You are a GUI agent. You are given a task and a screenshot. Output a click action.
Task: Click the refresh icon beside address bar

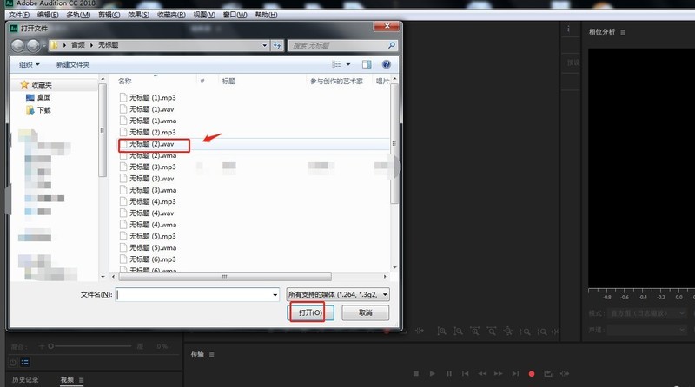point(277,44)
